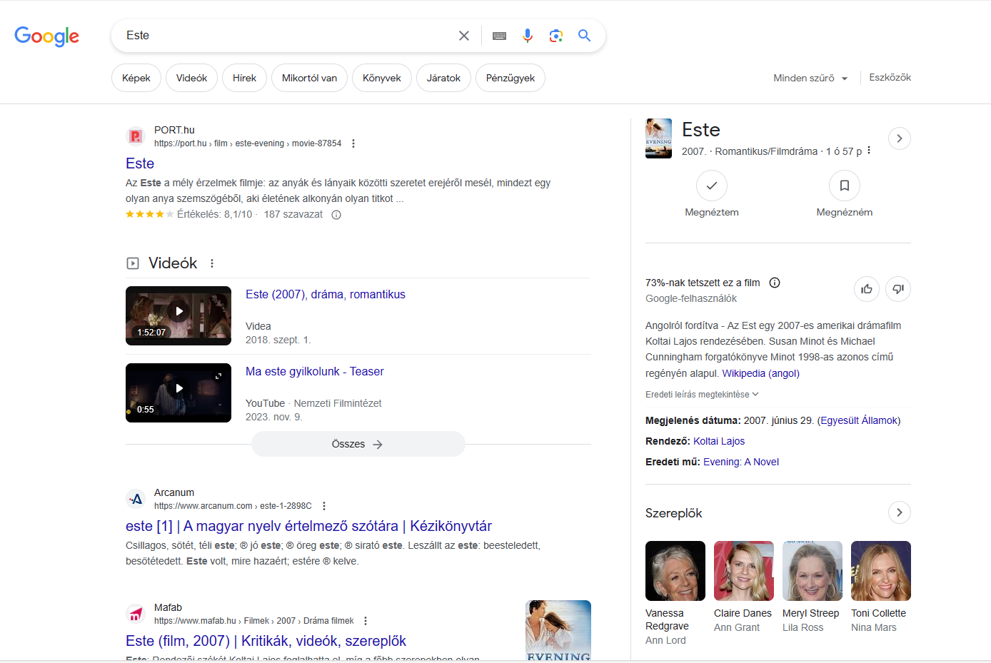Play the Este (2007) video thumbnail

[x=178, y=315]
